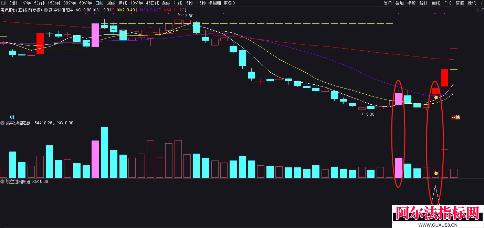Click the diamond icon at the chart's top right

pos(477,10)
